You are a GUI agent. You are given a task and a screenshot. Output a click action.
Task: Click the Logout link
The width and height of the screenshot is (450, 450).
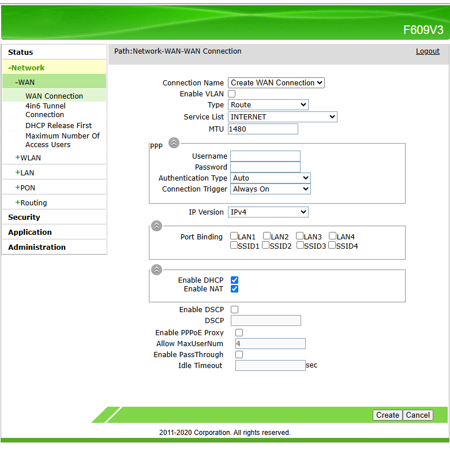(x=427, y=51)
